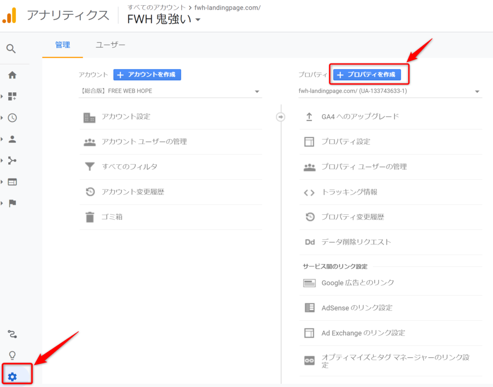This screenshot has width=493, height=387.
Task: Click the ゴミ箱 trash can icon
Action: pos(90,217)
